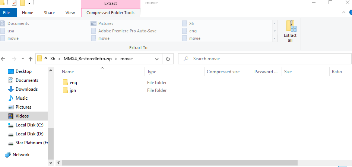Switch to the View ribbon tab
This screenshot has height=167, width=352.
pos(70,13)
